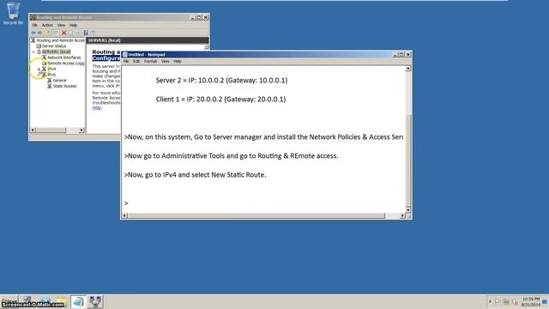Open File menu in Routing and Remote Access

pyautogui.click(x=34, y=25)
